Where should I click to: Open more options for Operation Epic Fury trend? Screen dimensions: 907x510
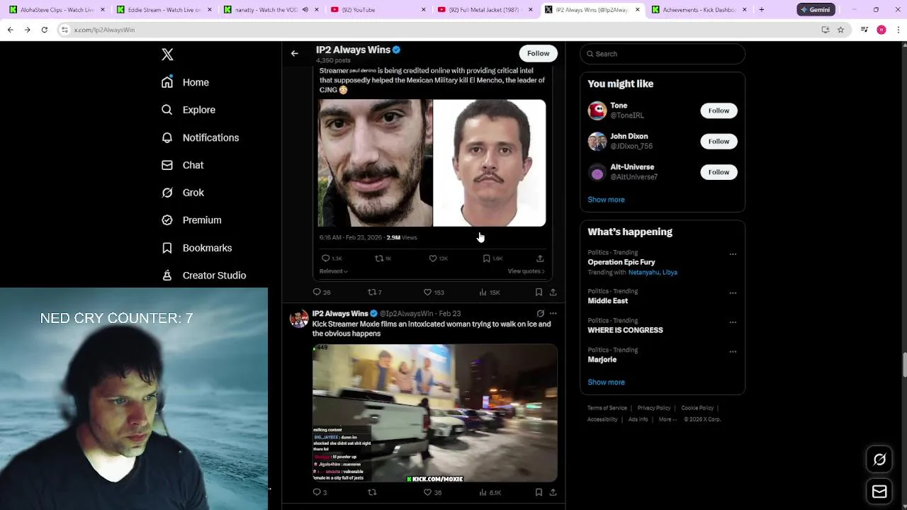click(733, 254)
